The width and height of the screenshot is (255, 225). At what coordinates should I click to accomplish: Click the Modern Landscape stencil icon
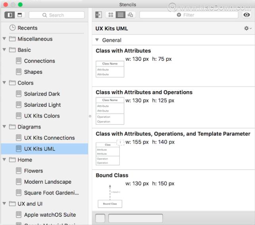click(19, 182)
